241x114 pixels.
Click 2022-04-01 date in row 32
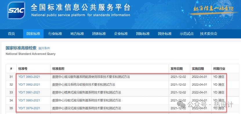pos(199,84)
